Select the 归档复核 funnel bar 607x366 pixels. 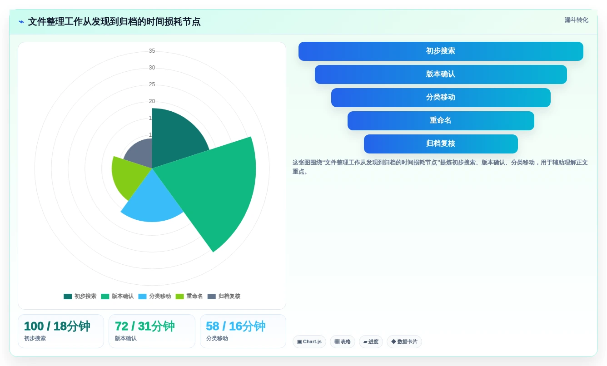[441, 144]
